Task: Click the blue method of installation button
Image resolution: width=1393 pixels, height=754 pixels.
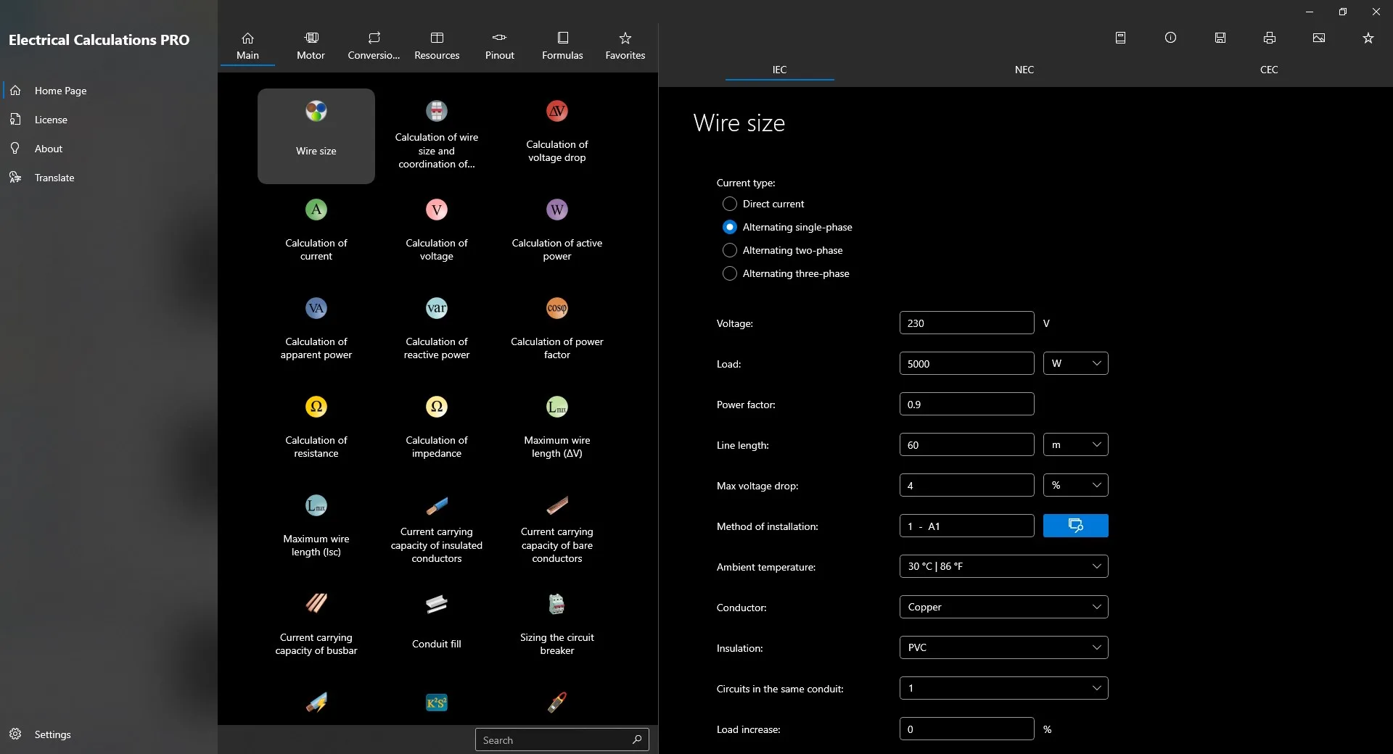Action: (x=1076, y=526)
